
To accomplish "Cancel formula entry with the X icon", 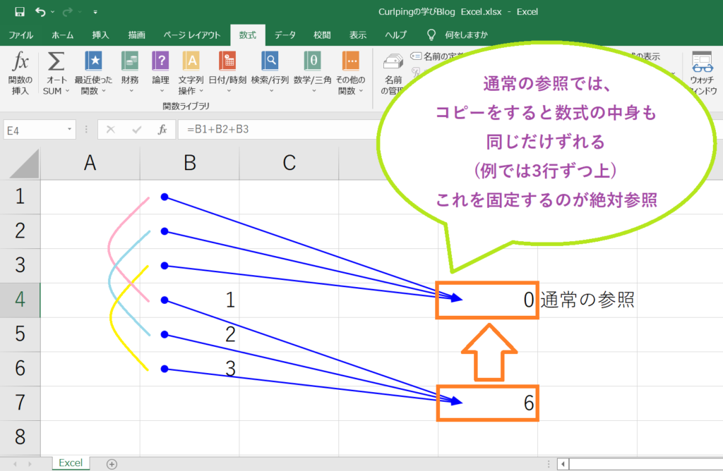I will coord(111,129).
